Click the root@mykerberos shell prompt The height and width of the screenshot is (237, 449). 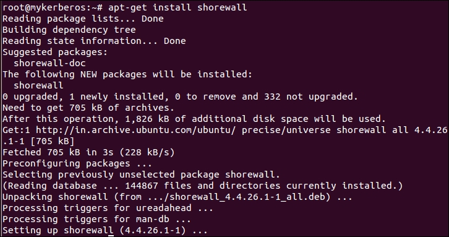[x=53, y=7]
